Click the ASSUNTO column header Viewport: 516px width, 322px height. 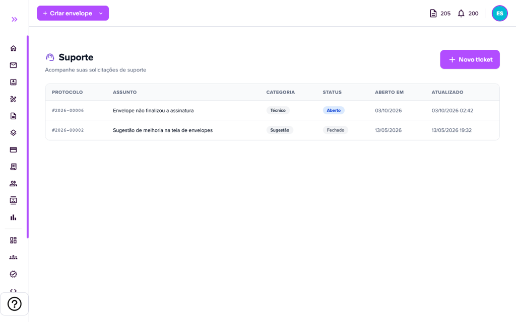point(125,93)
